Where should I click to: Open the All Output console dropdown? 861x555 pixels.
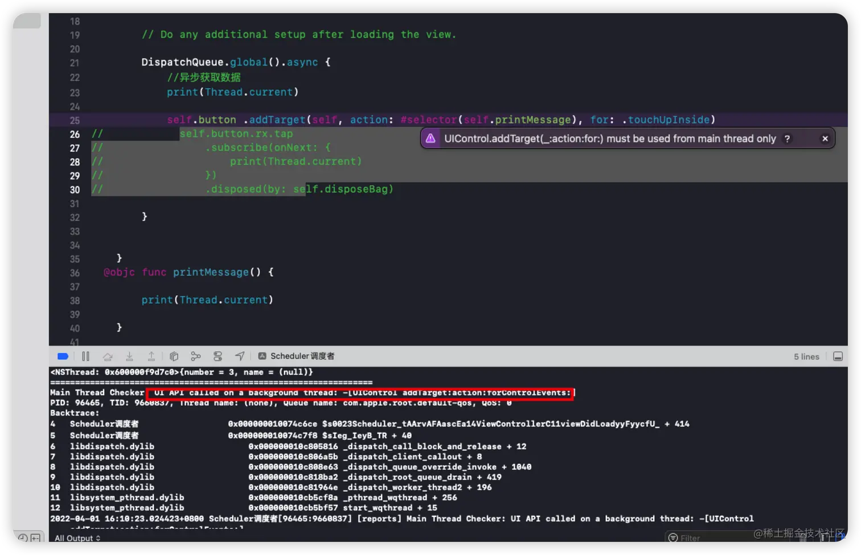(77, 538)
